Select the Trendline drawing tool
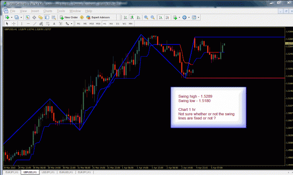Viewport: 293px width, 175px height. 35,24
